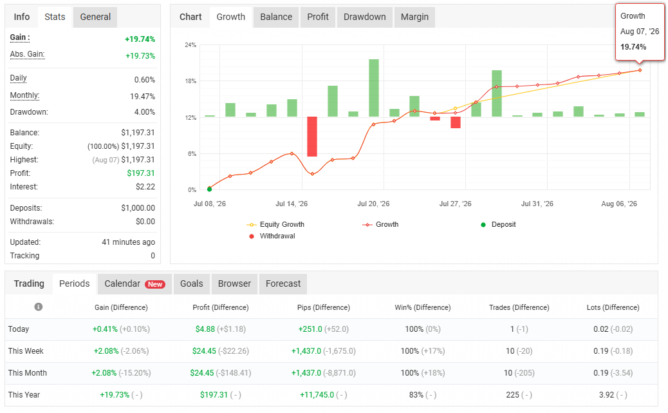The image size is (668, 413).
Task: Click the green deposit dot on chart
Action: tap(209, 189)
